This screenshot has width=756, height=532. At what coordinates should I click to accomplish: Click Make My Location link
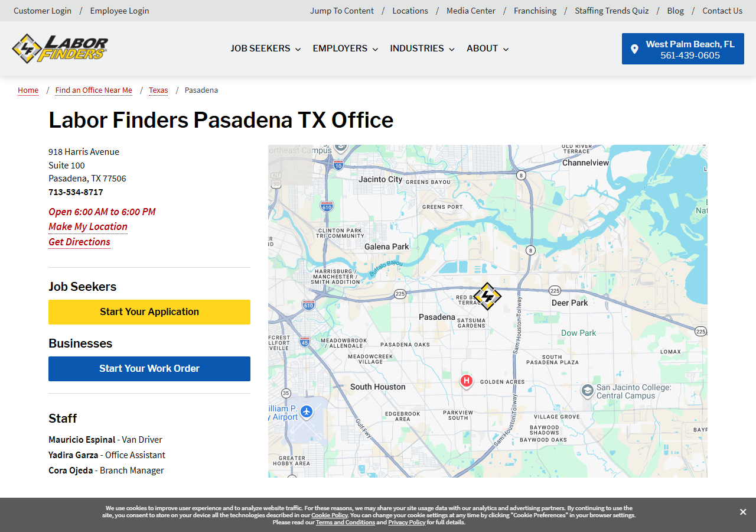coord(88,226)
